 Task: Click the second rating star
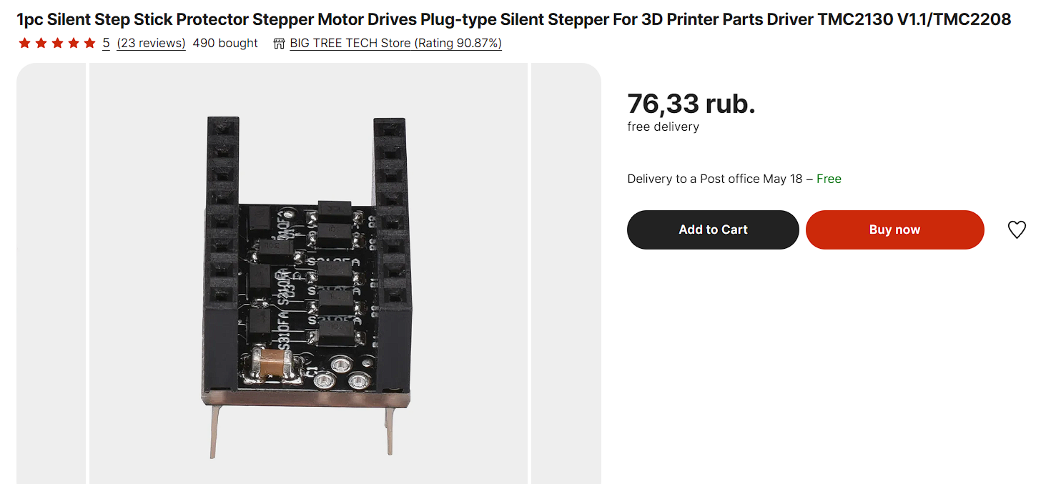coord(41,44)
